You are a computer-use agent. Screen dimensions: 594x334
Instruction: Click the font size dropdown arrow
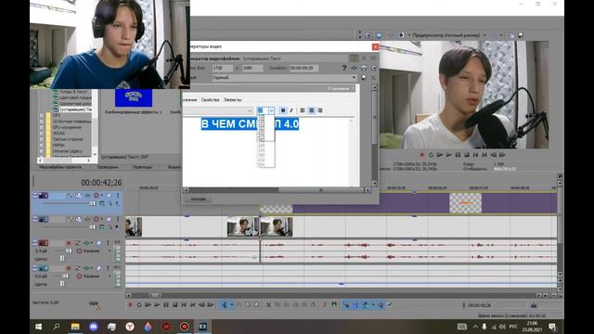click(x=271, y=110)
